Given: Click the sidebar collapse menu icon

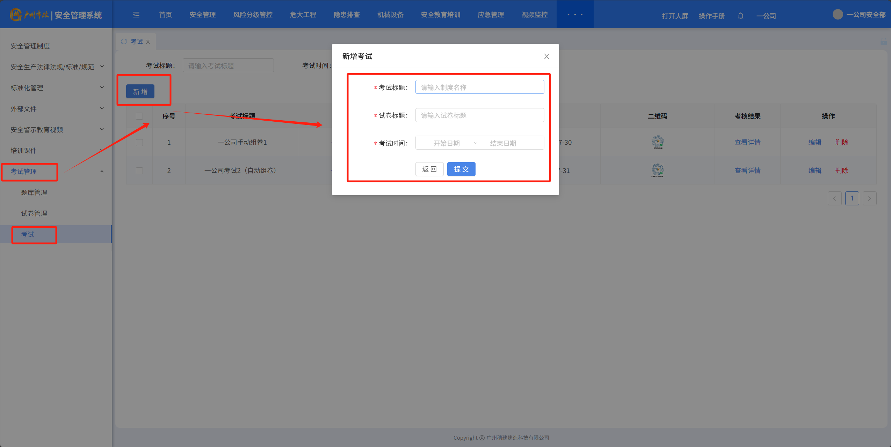Looking at the screenshot, I should [x=136, y=15].
